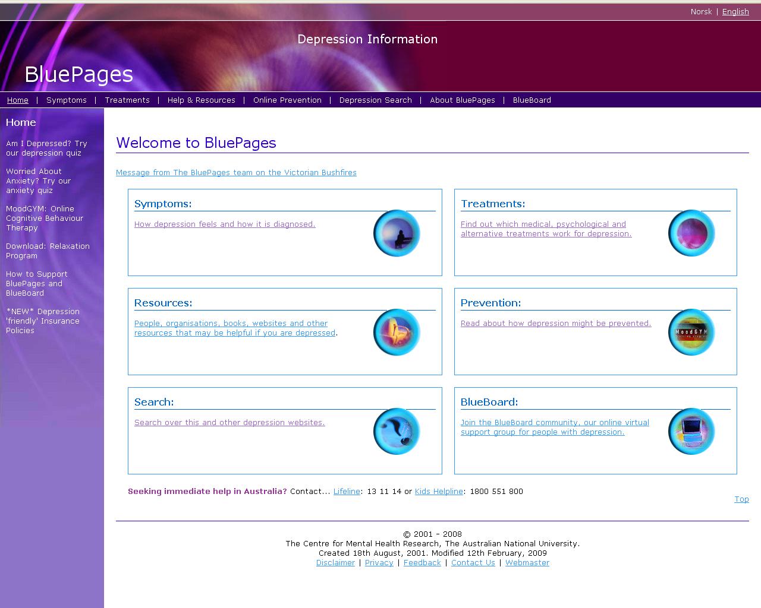Click the 'Prevention:' box heading
This screenshot has height=608, width=761.
(x=490, y=303)
